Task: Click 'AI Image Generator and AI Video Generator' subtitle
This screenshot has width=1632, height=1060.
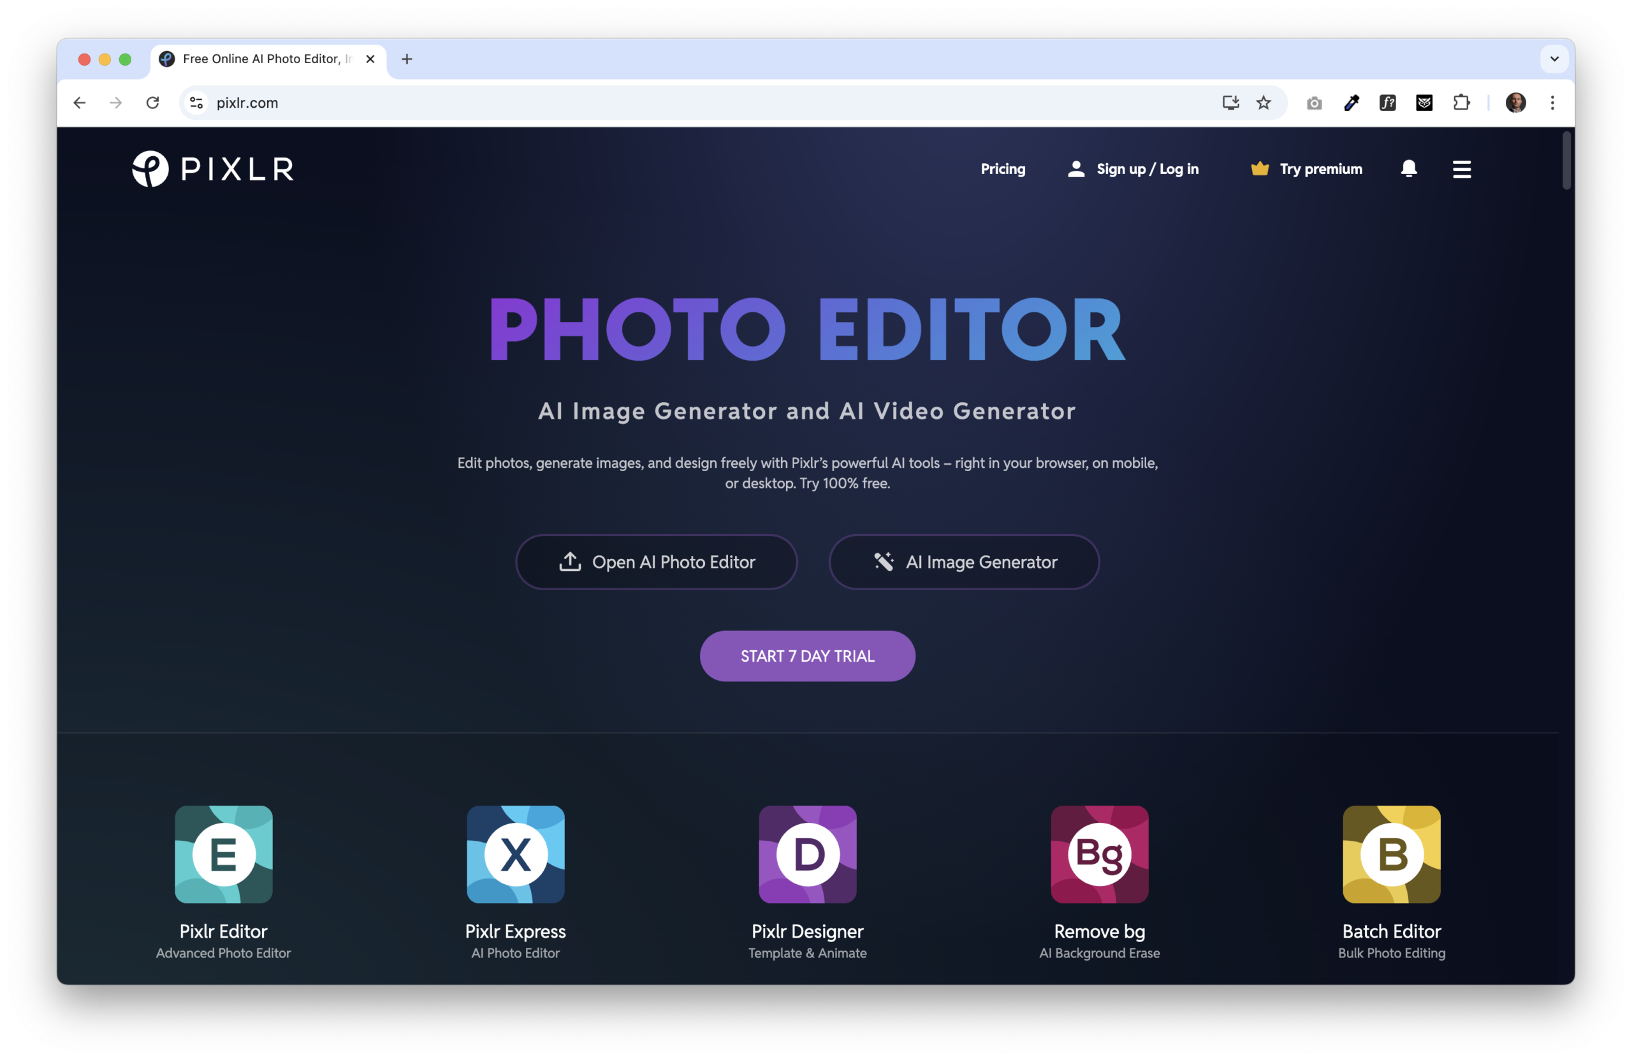Action: (808, 410)
